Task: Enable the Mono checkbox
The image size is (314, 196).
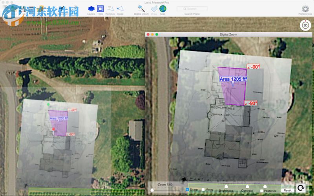Action: pos(203,189)
